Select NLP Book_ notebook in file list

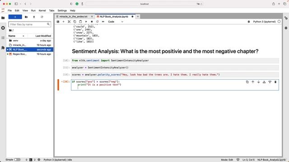pyautogui.click(x=30, y=49)
